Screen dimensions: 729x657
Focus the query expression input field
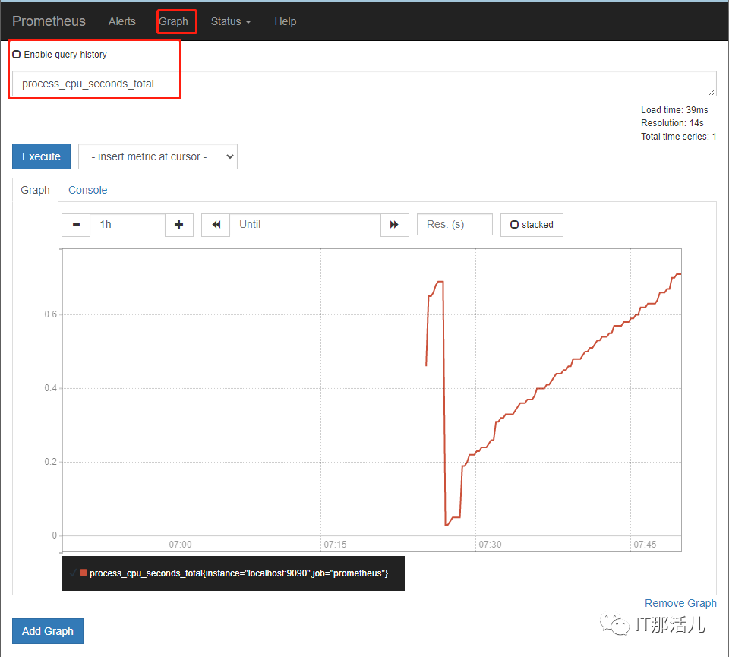point(364,84)
